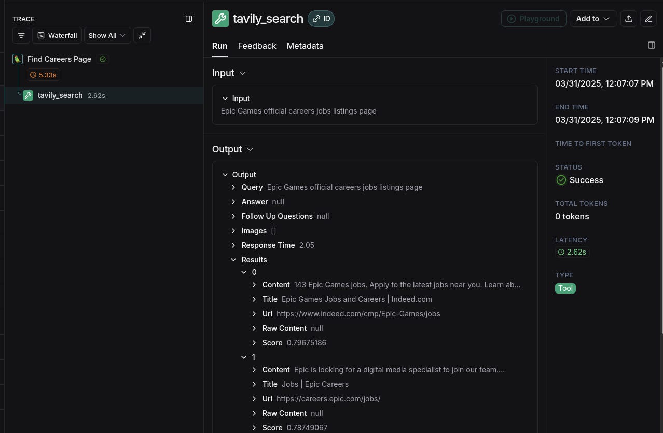Expand the indeed.com Url field
The image size is (663, 433).
[254, 314]
